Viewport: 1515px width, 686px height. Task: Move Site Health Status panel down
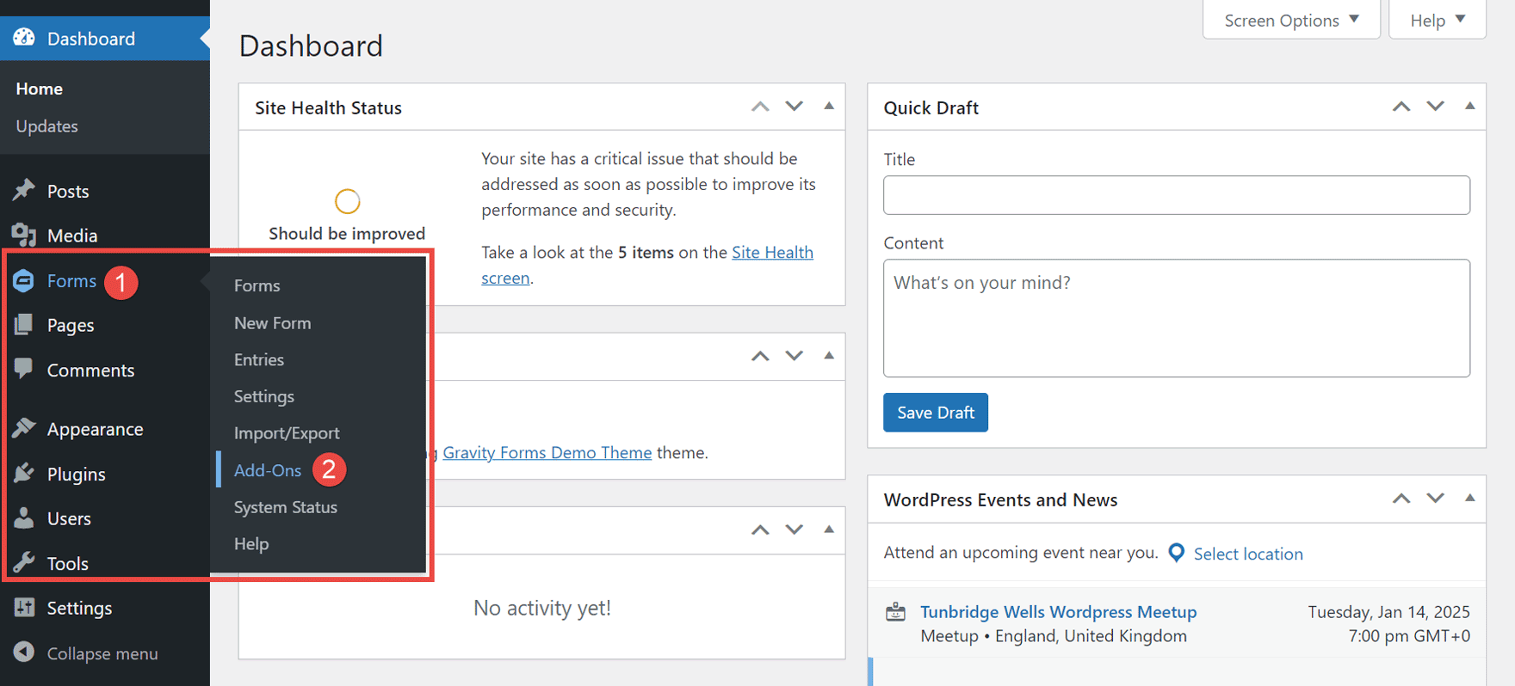coord(795,107)
